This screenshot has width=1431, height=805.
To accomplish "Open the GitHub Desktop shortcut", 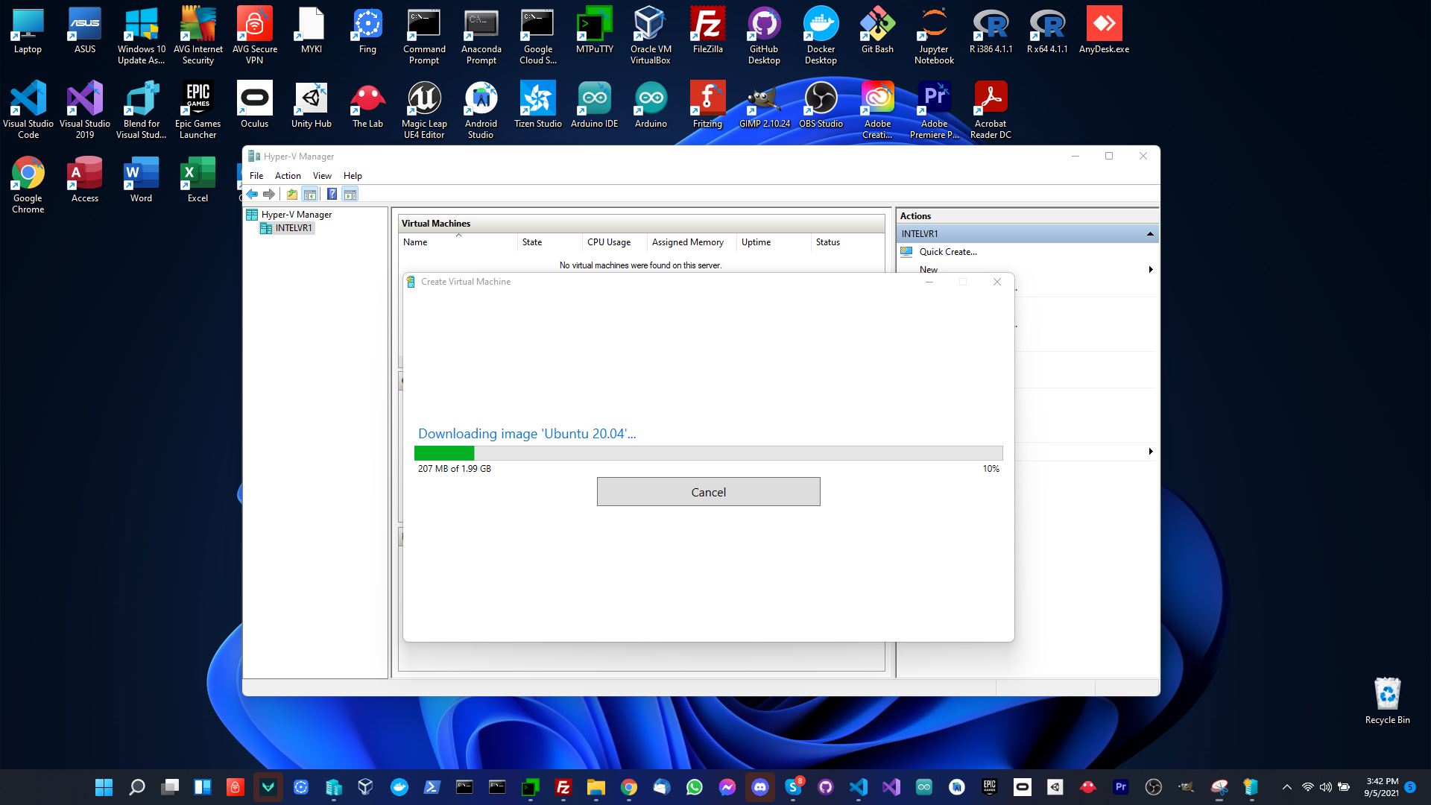I will coord(764,35).
